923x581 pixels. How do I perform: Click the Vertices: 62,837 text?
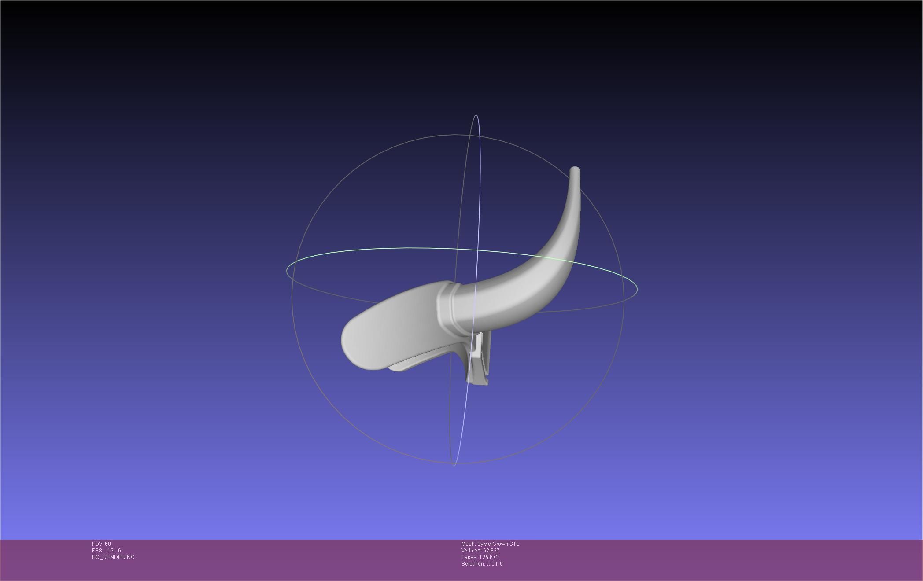480,551
